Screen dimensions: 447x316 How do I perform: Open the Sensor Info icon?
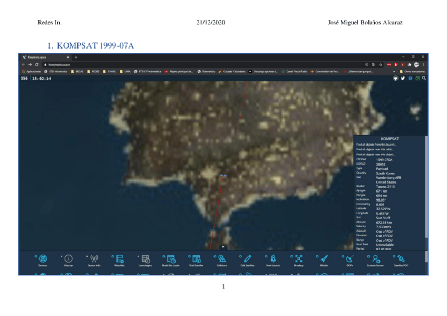(x=94, y=258)
